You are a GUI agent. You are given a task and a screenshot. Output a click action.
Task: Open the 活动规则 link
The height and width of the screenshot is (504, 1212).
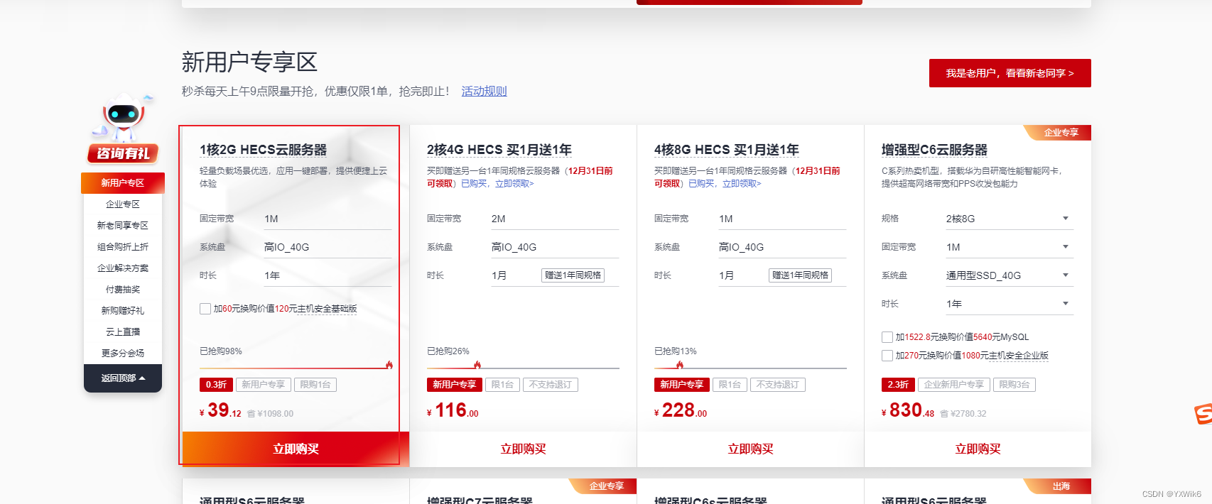pos(484,92)
